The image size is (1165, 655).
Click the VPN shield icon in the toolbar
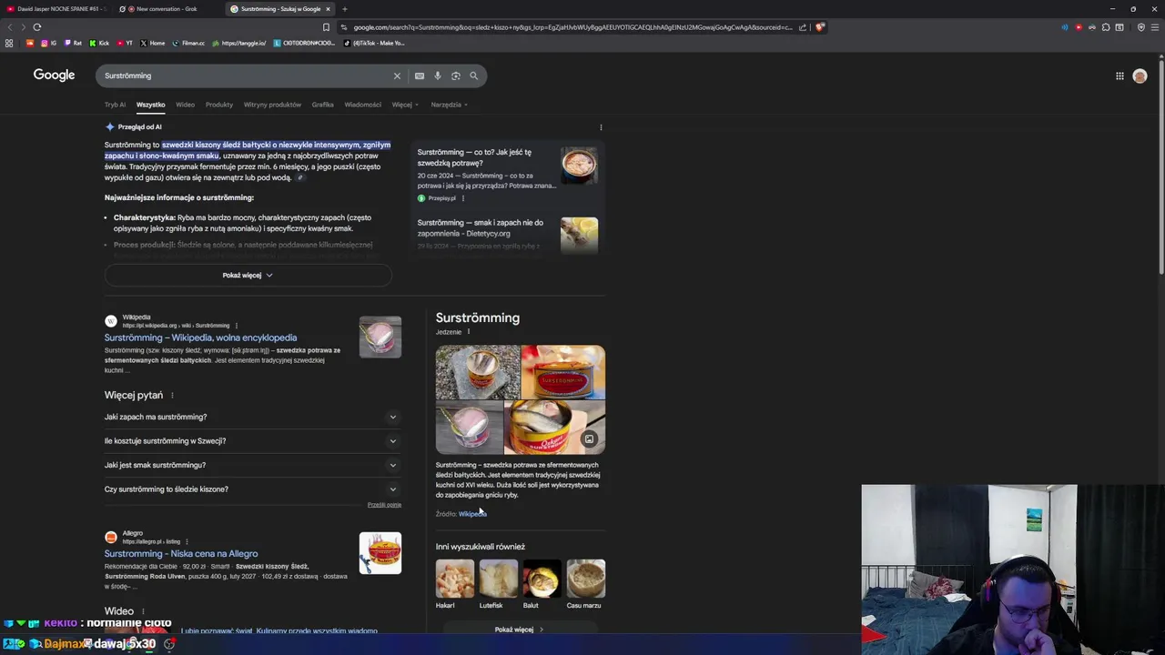pyautogui.click(x=1141, y=27)
